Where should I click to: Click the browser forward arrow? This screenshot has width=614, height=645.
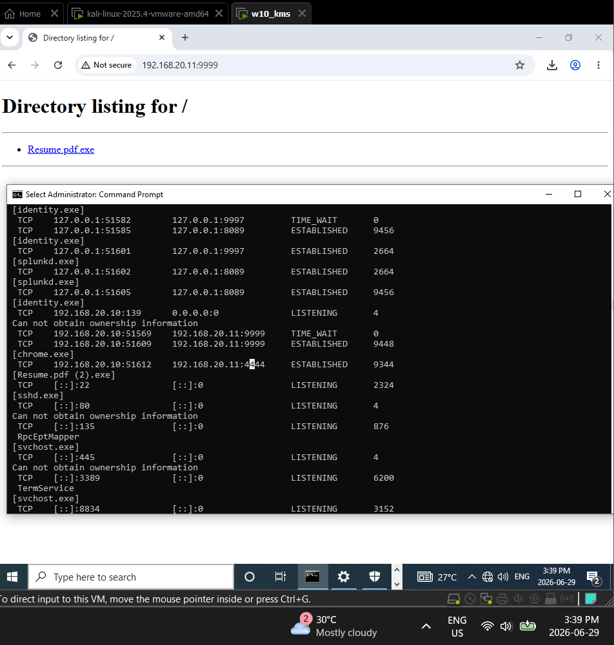35,65
